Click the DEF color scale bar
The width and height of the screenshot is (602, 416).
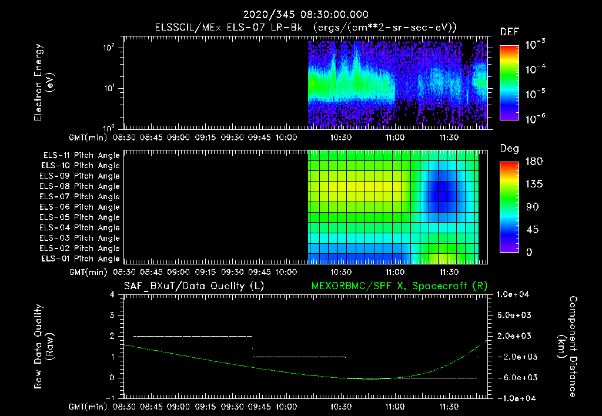coord(509,83)
